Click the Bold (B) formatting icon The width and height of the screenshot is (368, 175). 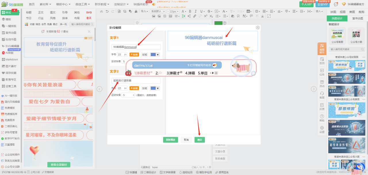click(190, 11)
